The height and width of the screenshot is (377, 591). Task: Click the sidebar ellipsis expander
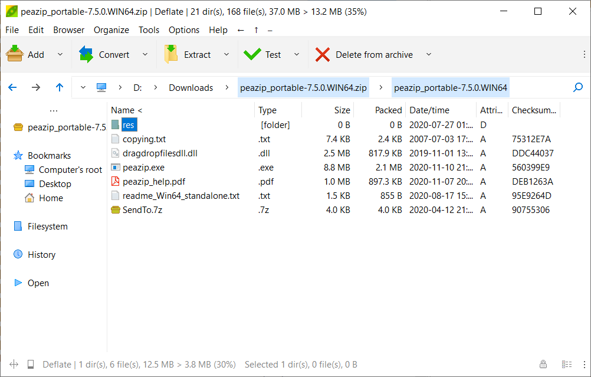click(x=54, y=110)
